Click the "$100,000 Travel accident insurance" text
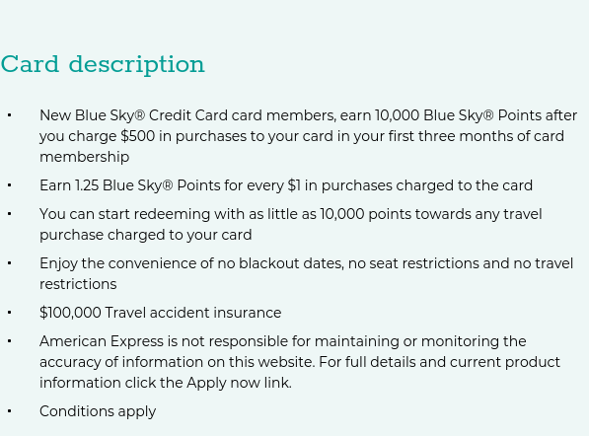The height and width of the screenshot is (436, 589). 161,313
